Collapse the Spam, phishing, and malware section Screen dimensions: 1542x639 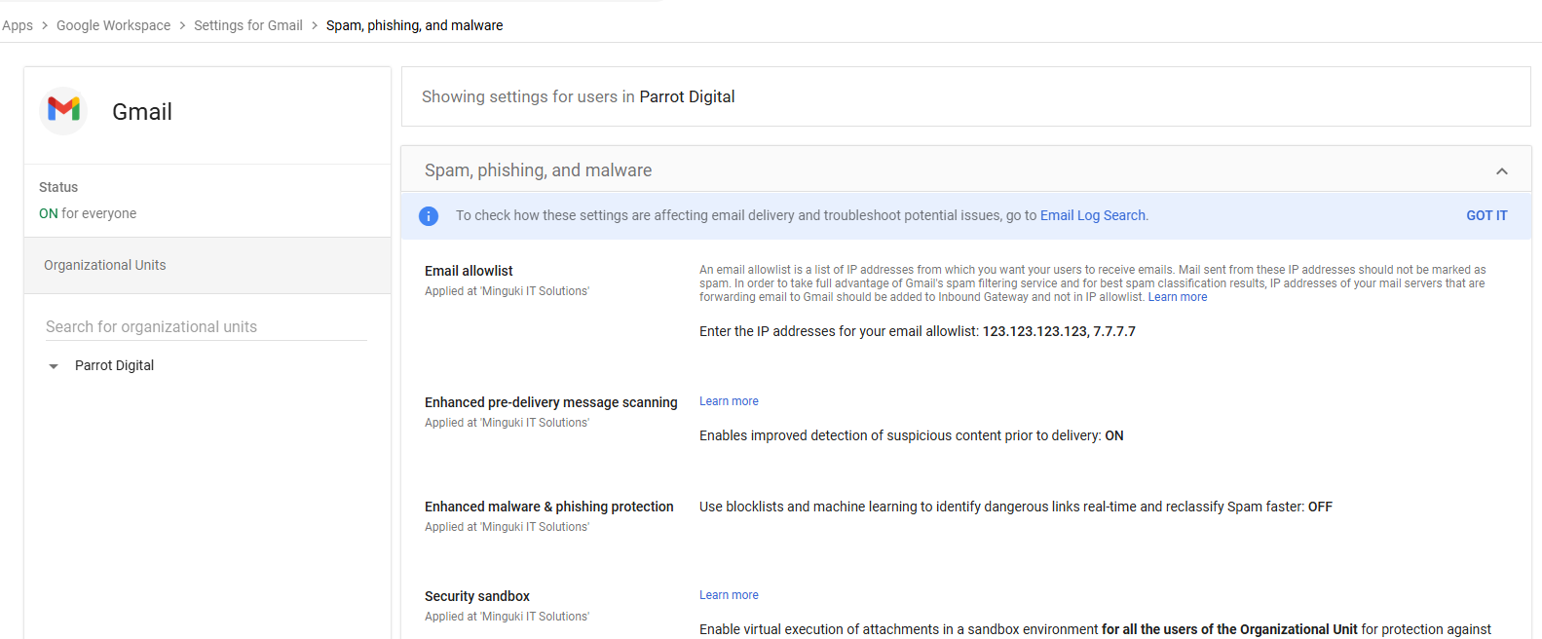(1501, 171)
